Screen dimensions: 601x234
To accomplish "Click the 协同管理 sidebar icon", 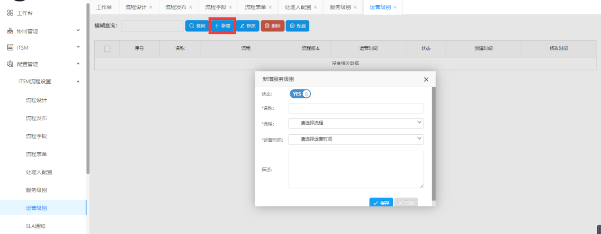I will pyautogui.click(x=10, y=31).
